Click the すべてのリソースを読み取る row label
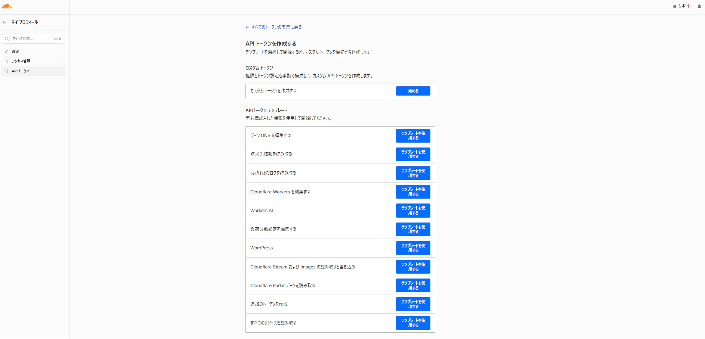 point(273,323)
